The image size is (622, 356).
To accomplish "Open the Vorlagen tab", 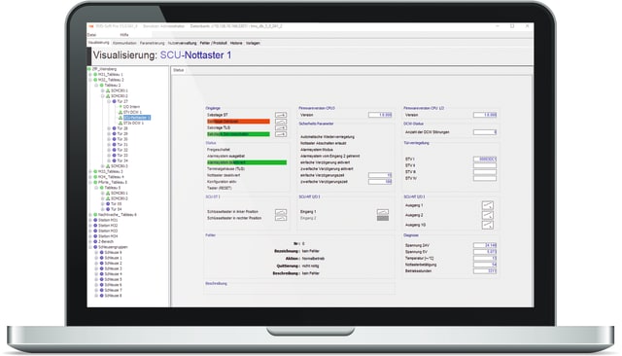I will point(253,43).
